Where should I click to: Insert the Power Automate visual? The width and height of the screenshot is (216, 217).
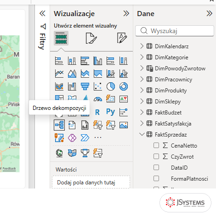[85, 138]
